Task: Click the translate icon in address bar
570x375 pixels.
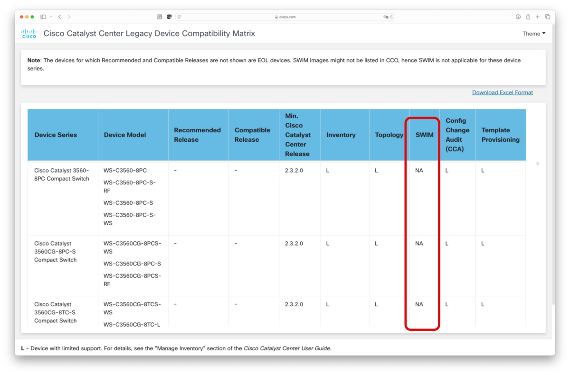Action: pos(386,17)
